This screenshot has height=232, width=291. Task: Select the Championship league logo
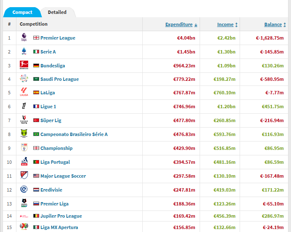coord(24,147)
